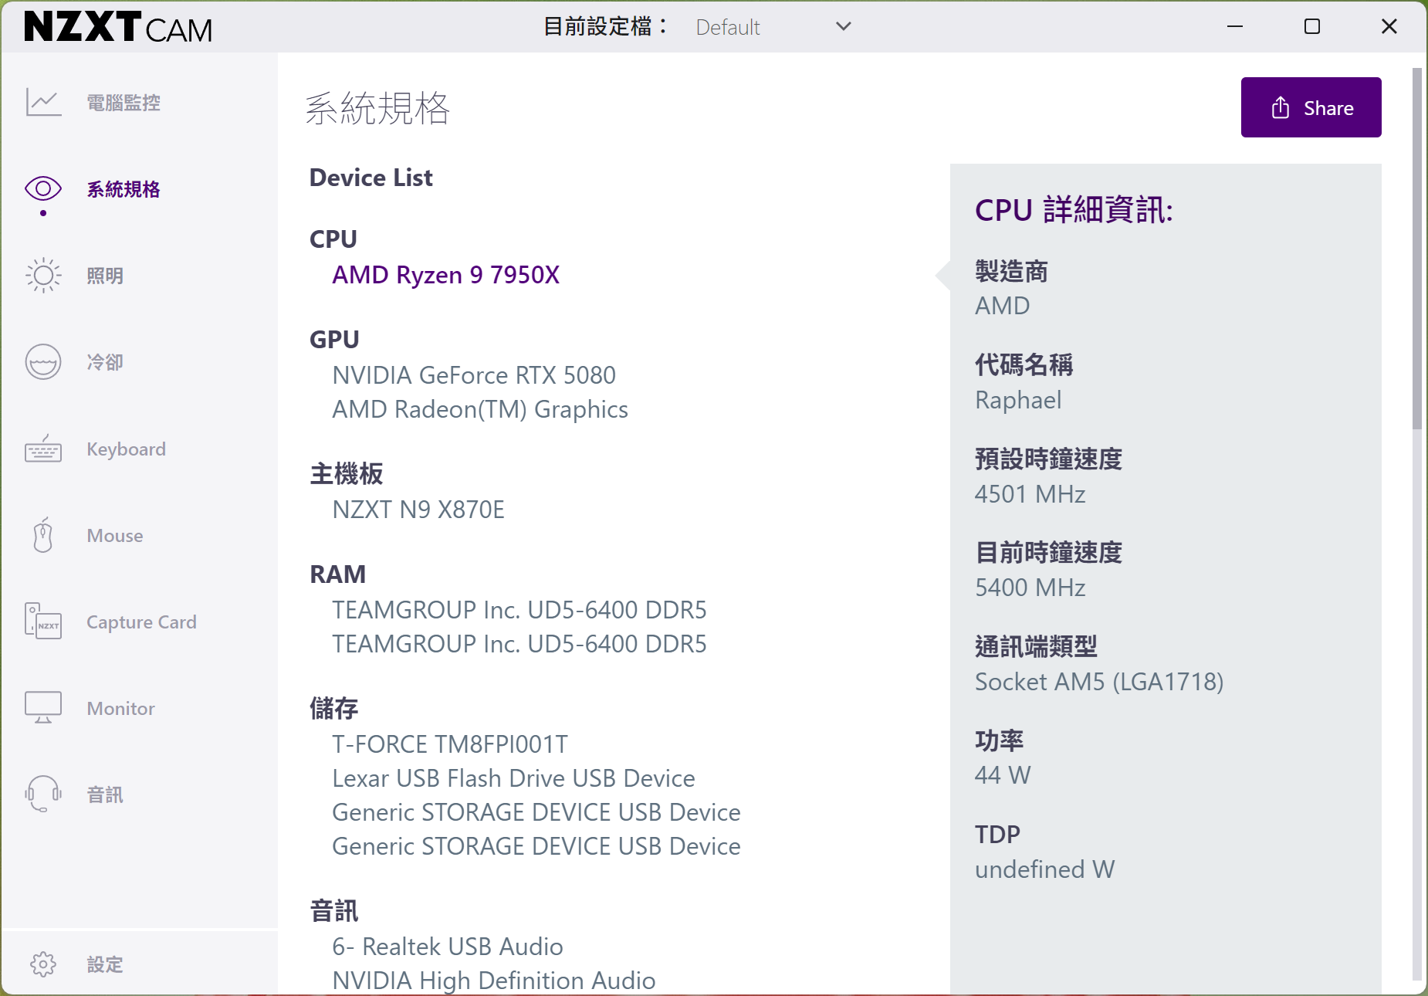The height and width of the screenshot is (996, 1428).
Task: Open the 音訊 sidebar label
Action: [x=105, y=795]
